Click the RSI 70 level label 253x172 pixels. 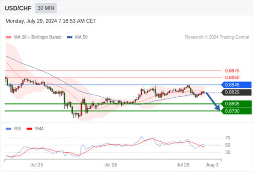228,138
